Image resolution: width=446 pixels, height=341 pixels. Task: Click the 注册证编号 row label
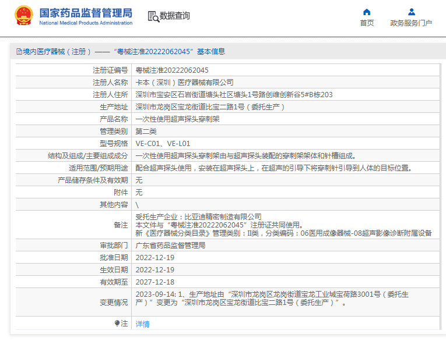110,70
